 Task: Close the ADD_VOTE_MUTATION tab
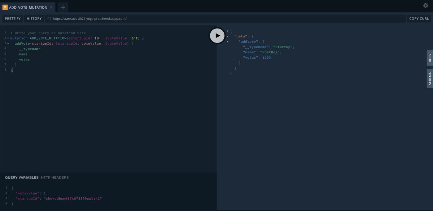tap(51, 7)
